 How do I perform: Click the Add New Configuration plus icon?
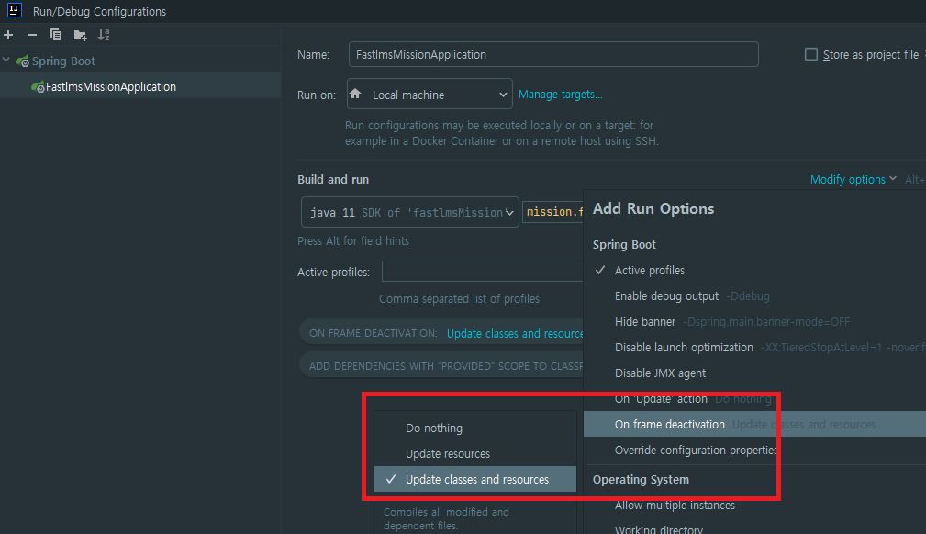click(8, 35)
